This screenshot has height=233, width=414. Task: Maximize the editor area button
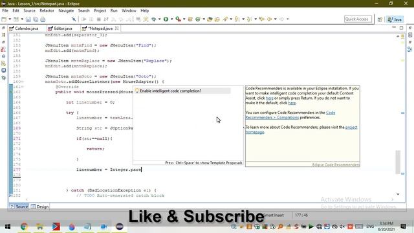pyautogui.click(x=401, y=27)
